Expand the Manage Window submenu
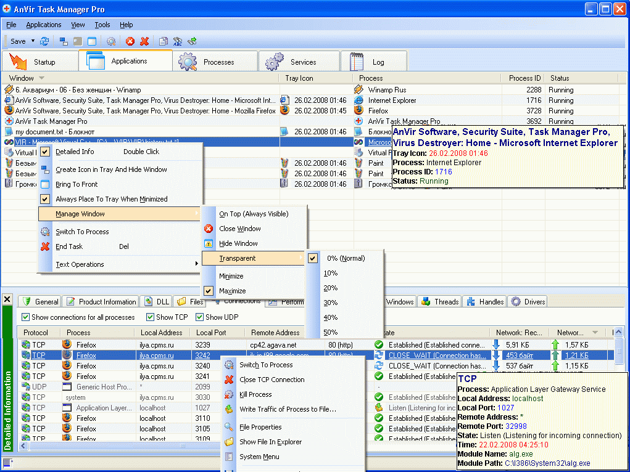This screenshot has height=472, width=630. 119,214
